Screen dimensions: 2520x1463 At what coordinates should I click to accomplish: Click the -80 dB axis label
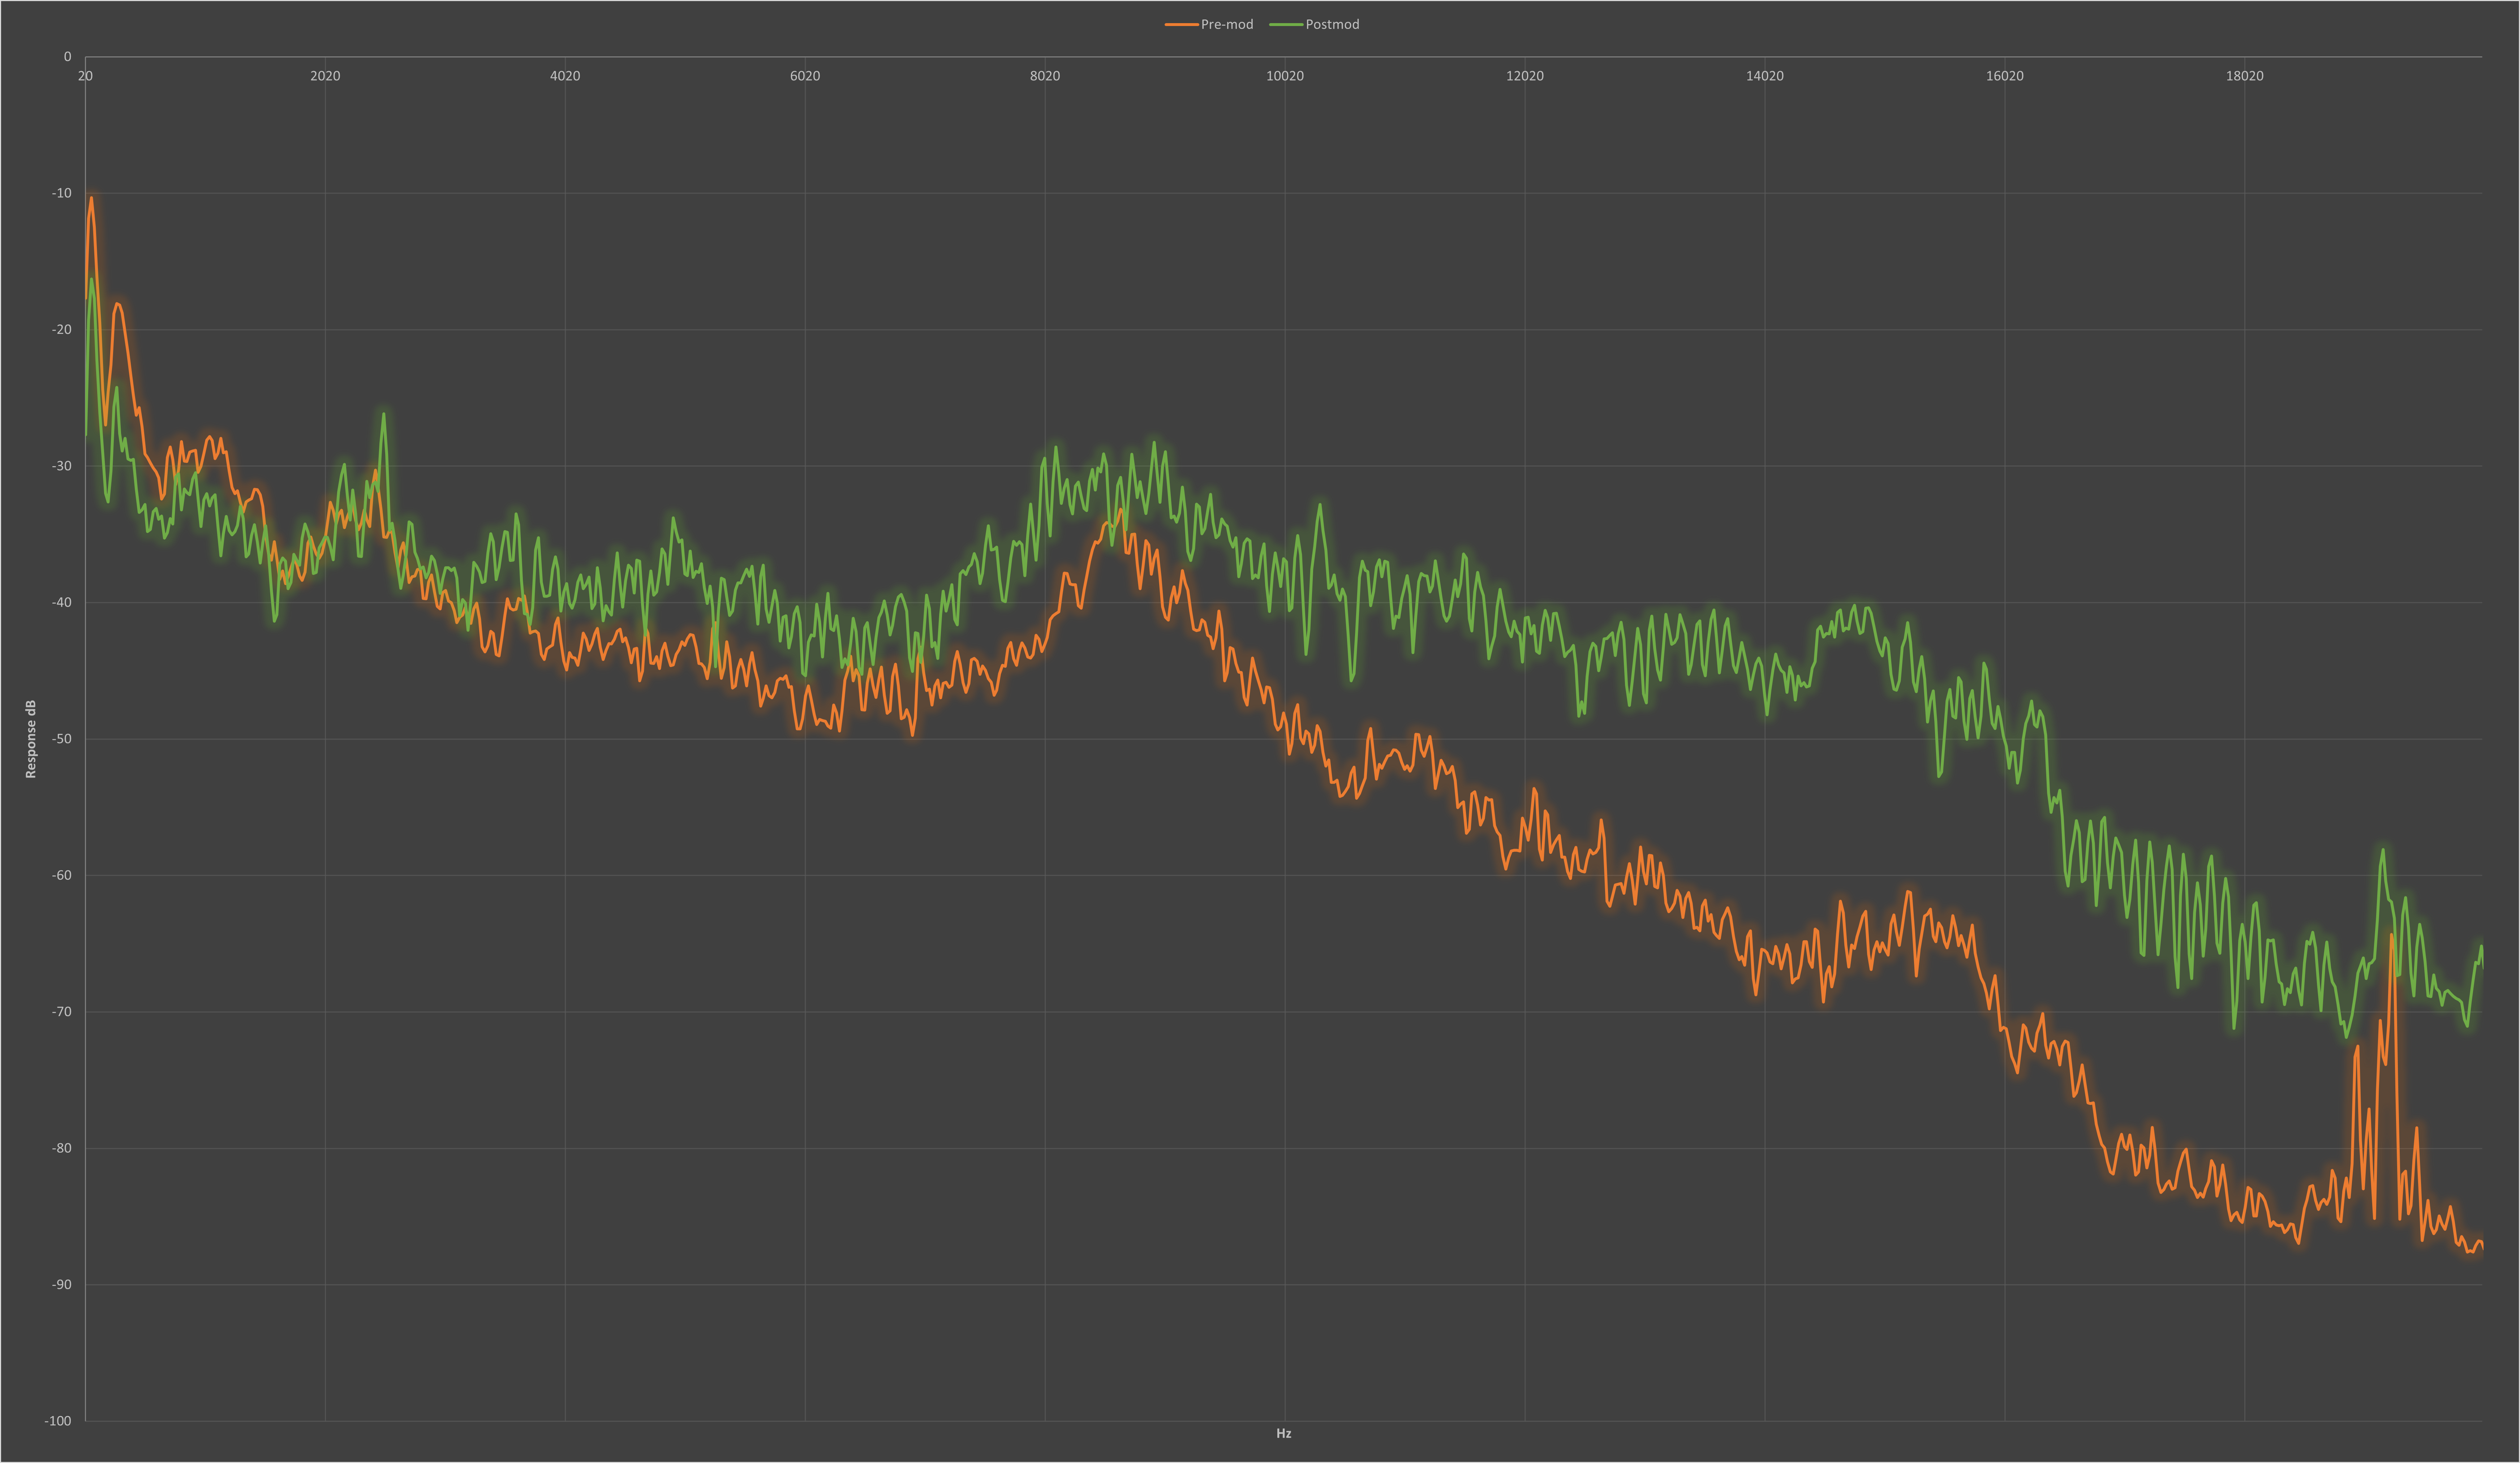pos(62,1148)
